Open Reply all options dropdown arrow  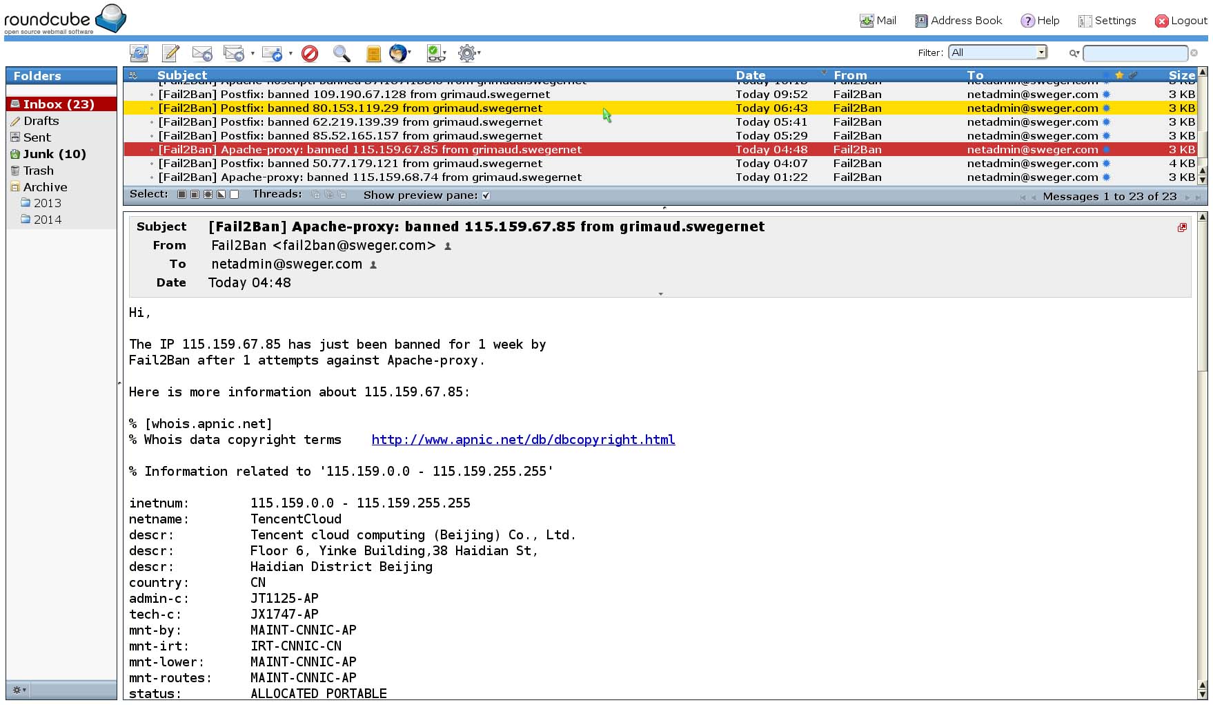[x=253, y=53]
